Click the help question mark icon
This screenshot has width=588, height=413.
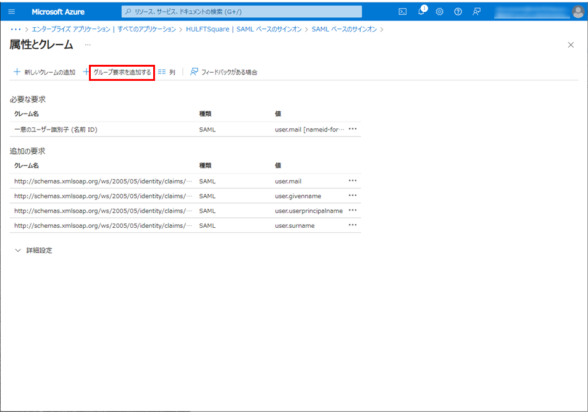coord(458,12)
